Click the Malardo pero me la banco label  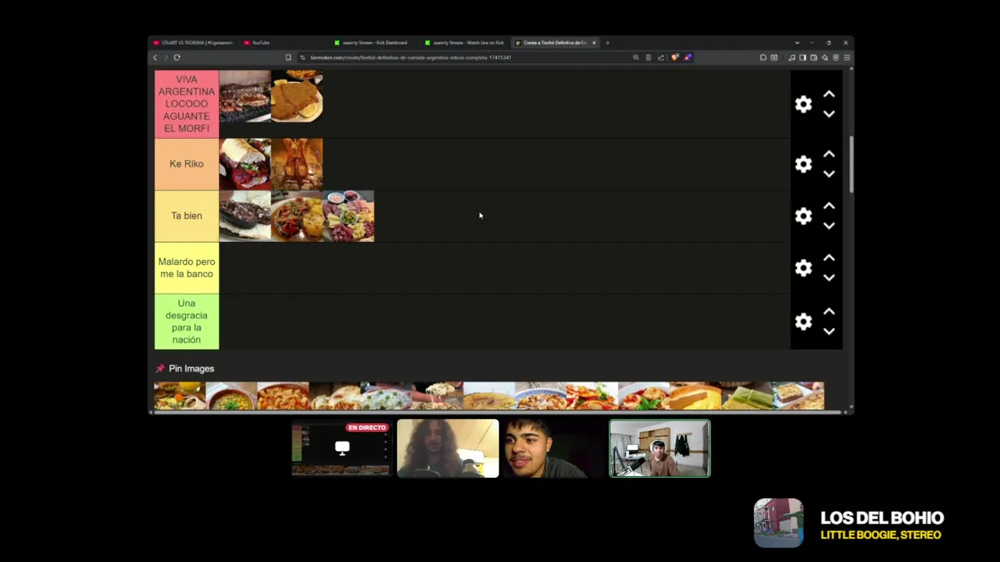click(x=187, y=268)
